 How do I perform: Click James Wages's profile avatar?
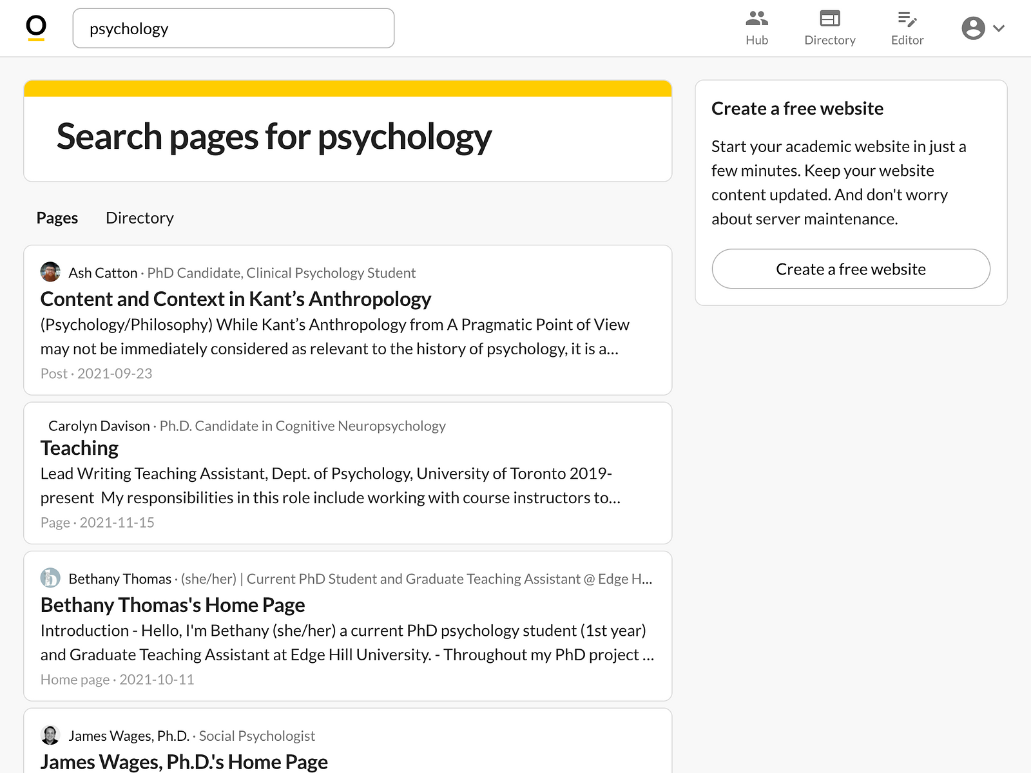pos(50,735)
